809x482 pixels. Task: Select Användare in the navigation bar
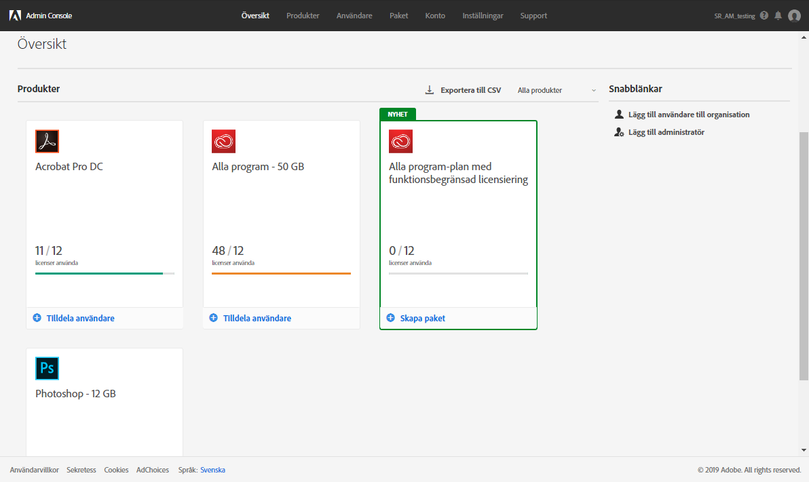[354, 15]
